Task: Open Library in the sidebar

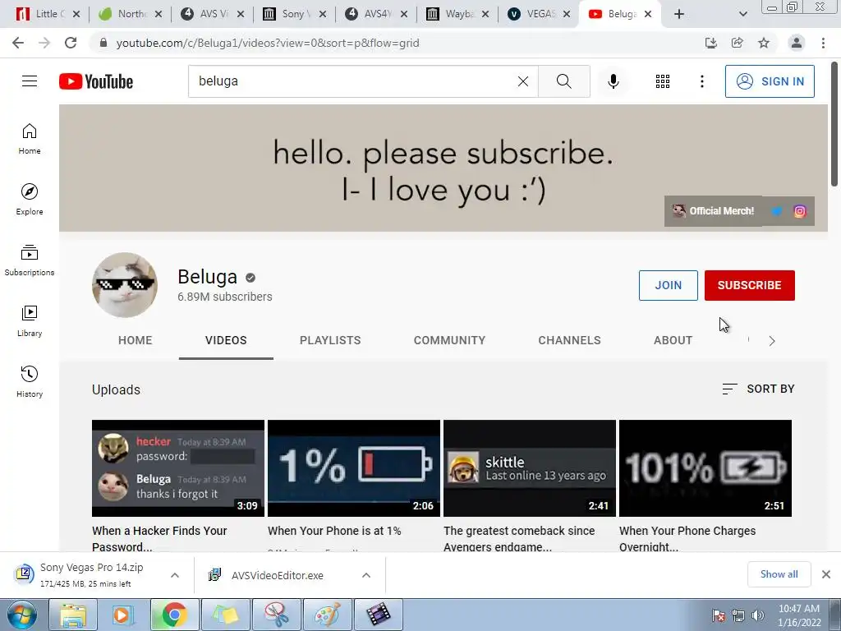Action: pyautogui.click(x=30, y=321)
